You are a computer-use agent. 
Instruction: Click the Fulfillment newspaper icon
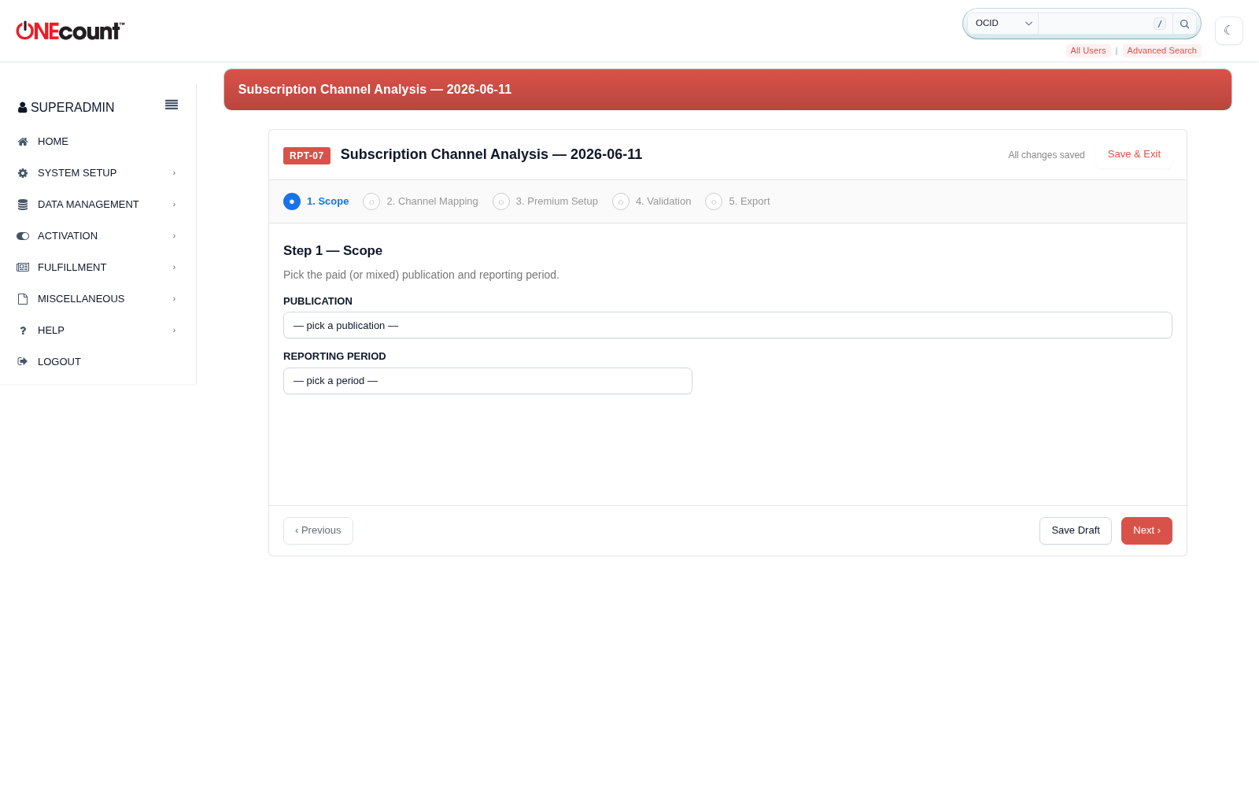pos(23,268)
